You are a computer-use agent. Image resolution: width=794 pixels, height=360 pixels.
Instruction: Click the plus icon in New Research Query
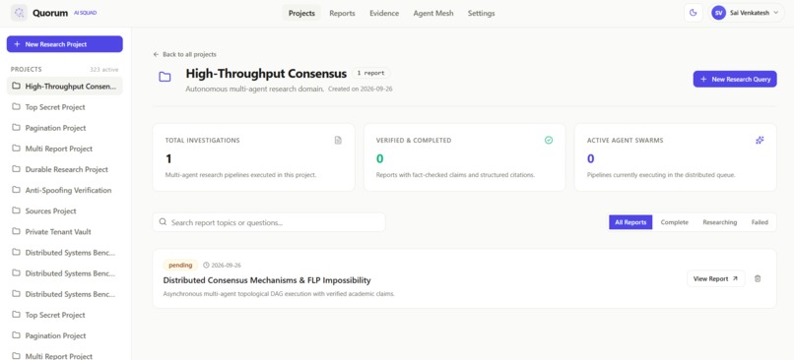[703, 79]
